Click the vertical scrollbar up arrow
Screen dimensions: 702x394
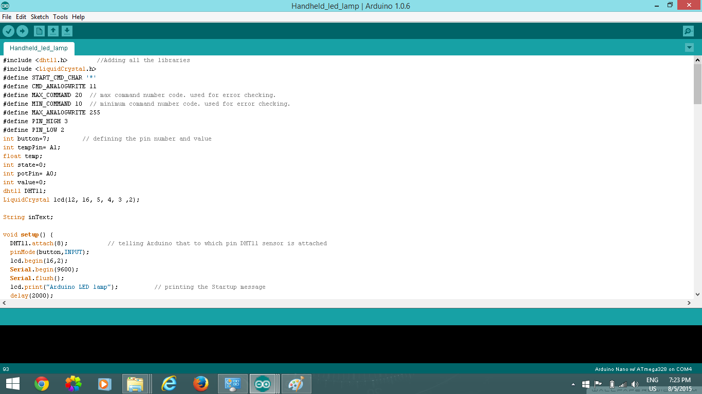point(697,60)
